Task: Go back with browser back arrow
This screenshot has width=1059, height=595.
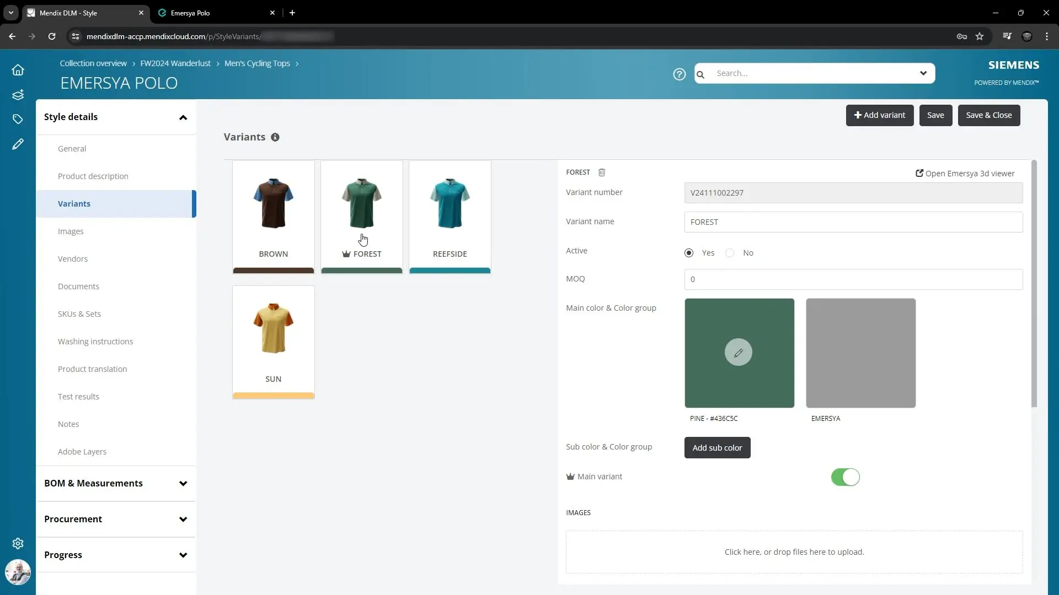Action: tap(12, 36)
